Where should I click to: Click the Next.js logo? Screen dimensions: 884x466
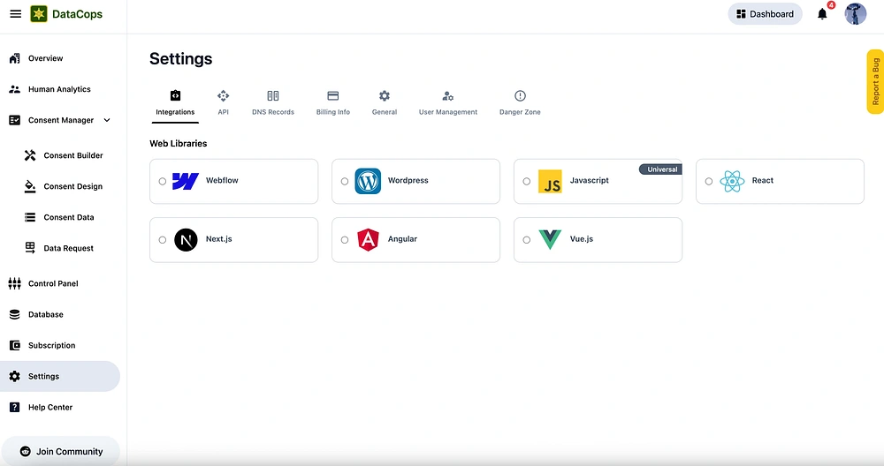(x=186, y=240)
